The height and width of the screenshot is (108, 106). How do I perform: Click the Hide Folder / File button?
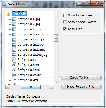[x=81, y=87]
